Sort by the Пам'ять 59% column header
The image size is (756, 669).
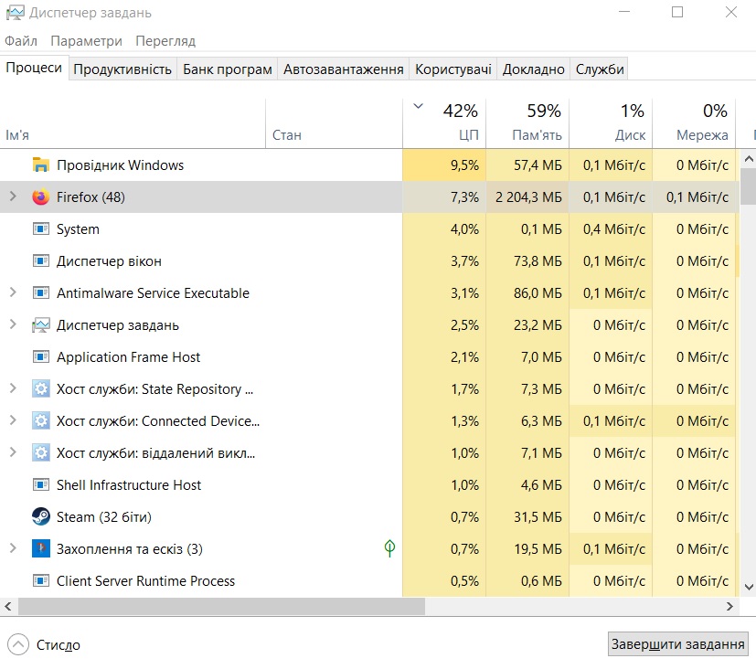pos(527,123)
